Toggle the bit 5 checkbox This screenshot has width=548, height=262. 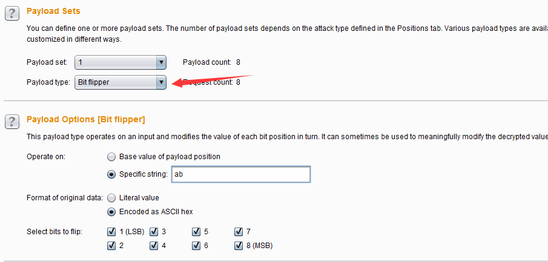point(196,232)
